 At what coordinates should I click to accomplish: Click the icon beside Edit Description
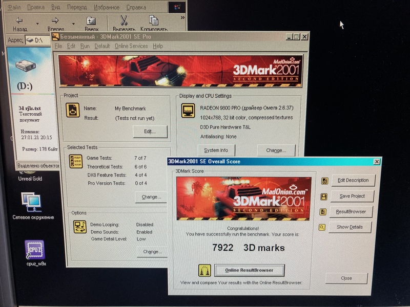point(324,181)
